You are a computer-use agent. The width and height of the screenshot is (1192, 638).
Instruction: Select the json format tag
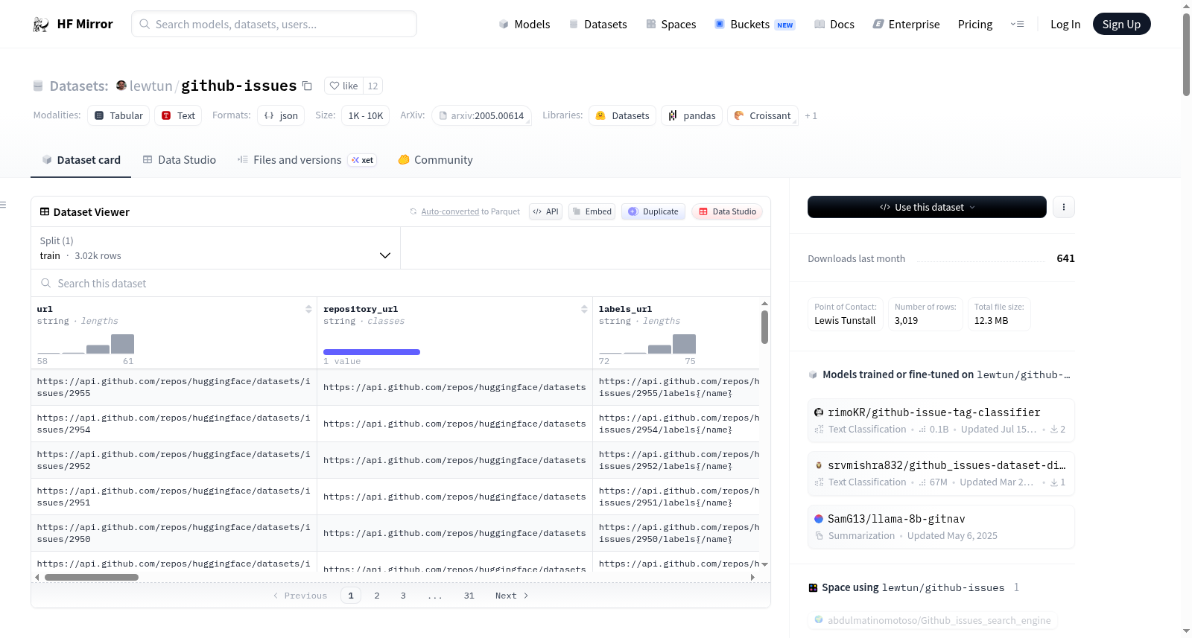(281, 115)
